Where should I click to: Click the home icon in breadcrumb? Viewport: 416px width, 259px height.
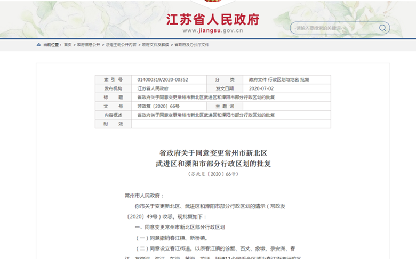click(x=38, y=45)
